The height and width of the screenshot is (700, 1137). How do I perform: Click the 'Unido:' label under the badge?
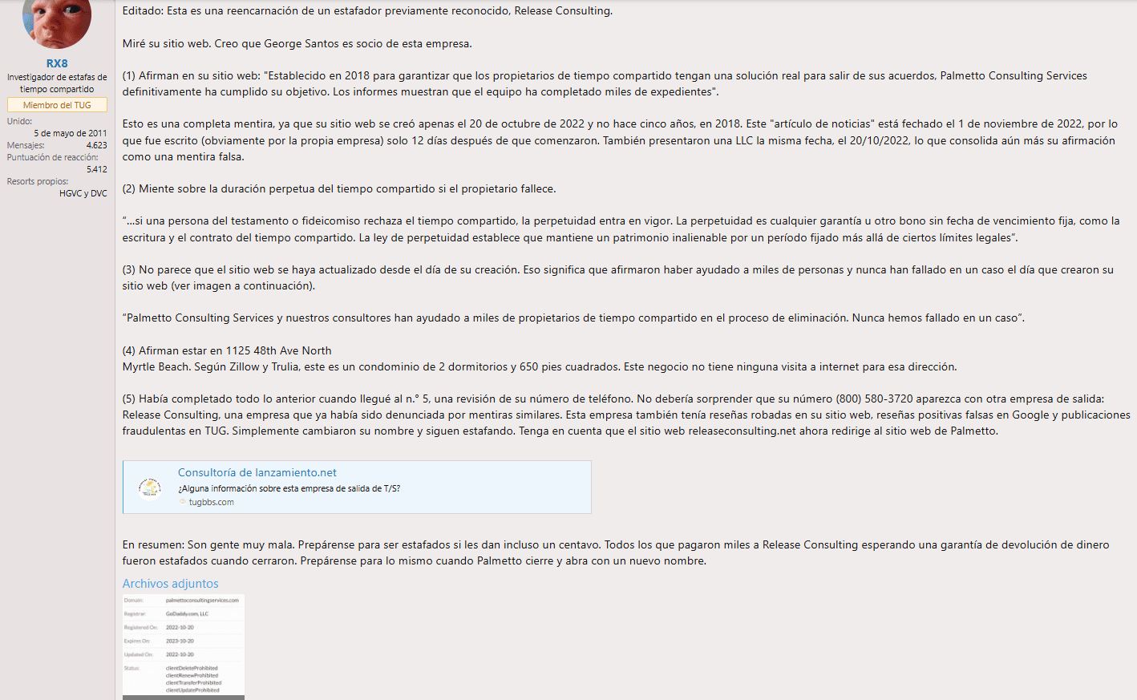pos(19,122)
